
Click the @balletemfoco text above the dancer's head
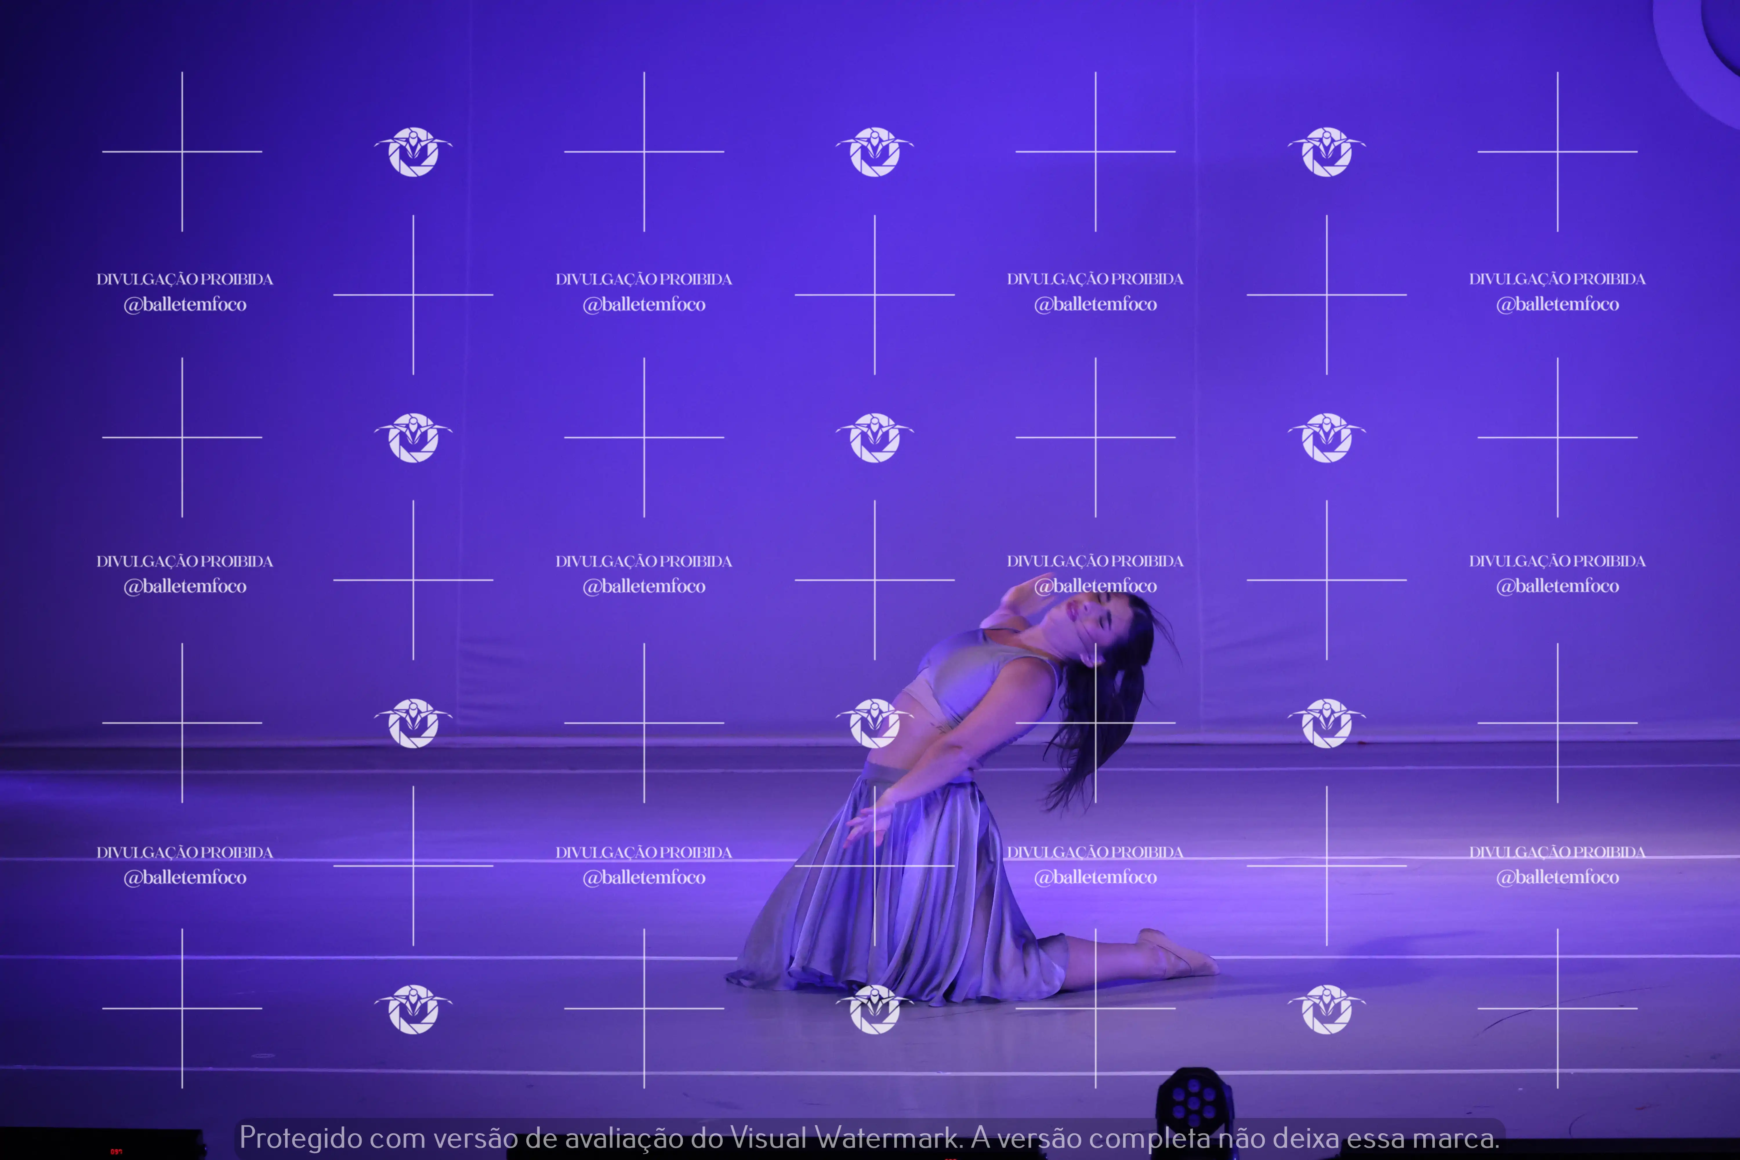(x=1095, y=586)
